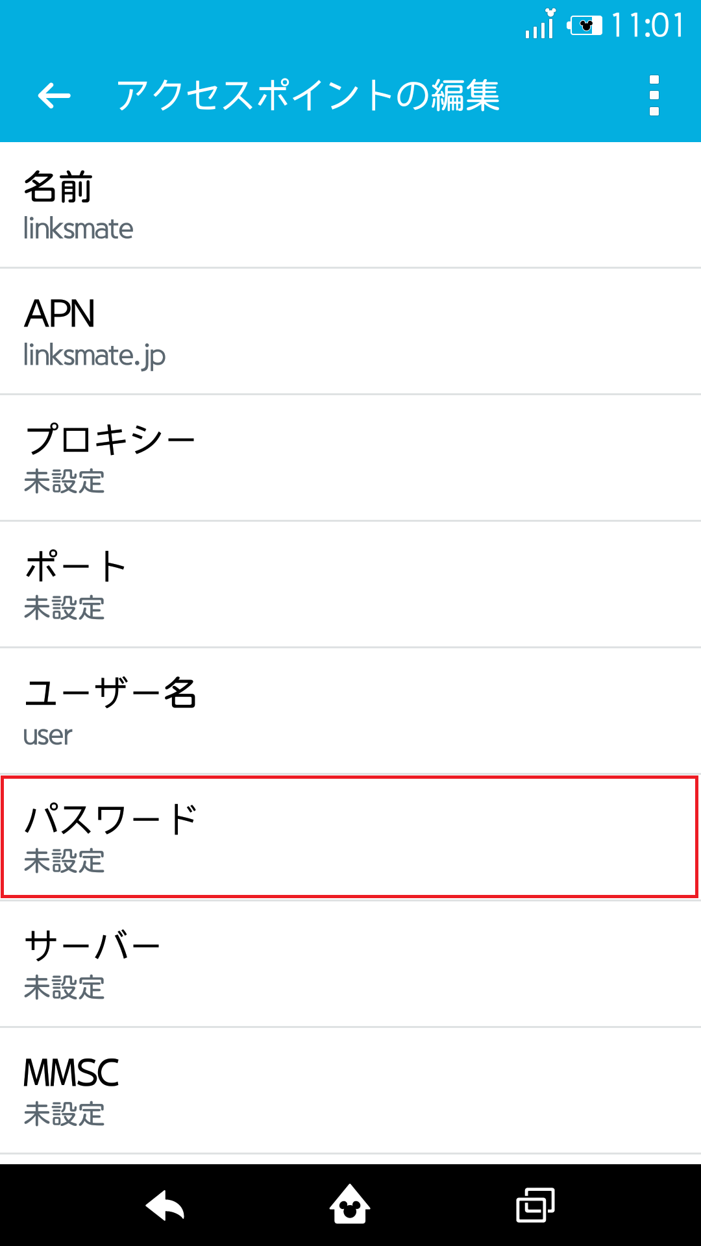Open the APN field showing linksmate.jp
This screenshot has width=701, height=1246.
coord(350,331)
